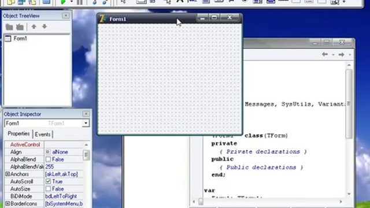Screen dimensions: 370x208
Task: Click the code editor vertical scrollbar up arrow
Action: tap(349, 65)
